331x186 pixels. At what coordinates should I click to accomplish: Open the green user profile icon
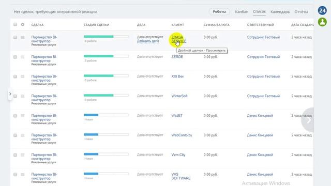tap(322, 22)
